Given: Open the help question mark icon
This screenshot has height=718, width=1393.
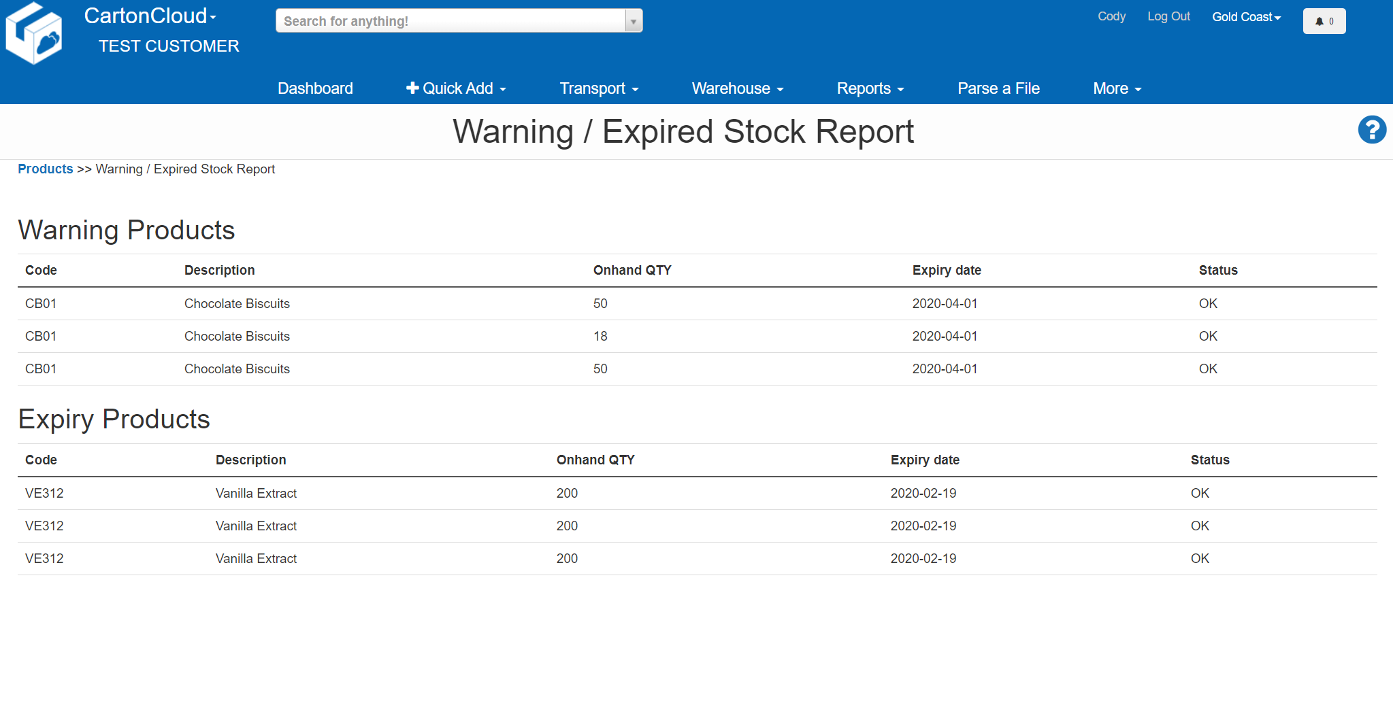Looking at the screenshot, I should click(x=1372, y=130).
